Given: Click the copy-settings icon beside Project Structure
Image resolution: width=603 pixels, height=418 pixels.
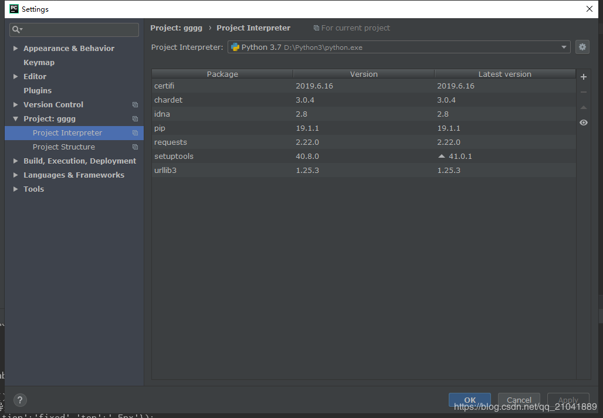Looking at the screenshot, I should [x=135, y=147].
